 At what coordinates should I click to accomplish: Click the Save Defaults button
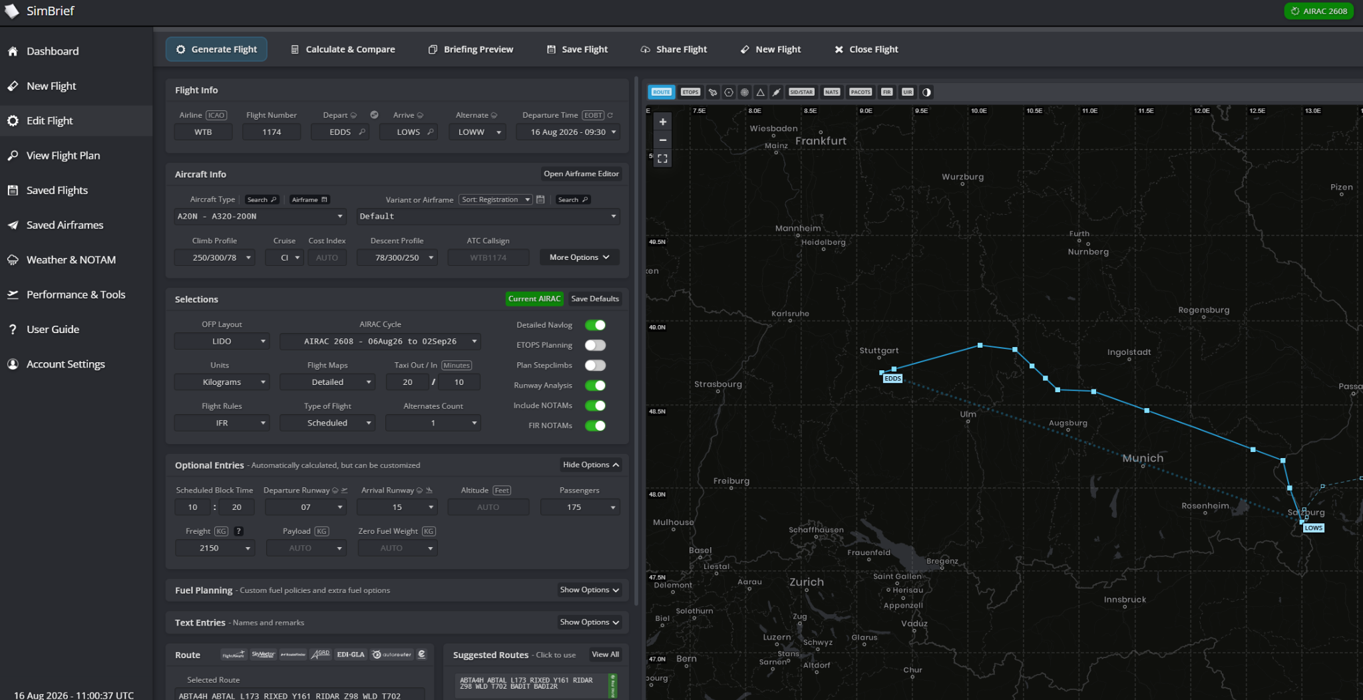point(595,298)
